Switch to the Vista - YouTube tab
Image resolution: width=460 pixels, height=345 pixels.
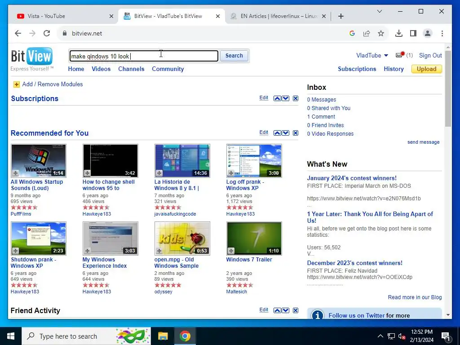pos(65,16)
